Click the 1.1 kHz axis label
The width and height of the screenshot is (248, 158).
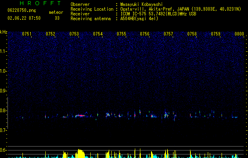click(x=4, y=51)
